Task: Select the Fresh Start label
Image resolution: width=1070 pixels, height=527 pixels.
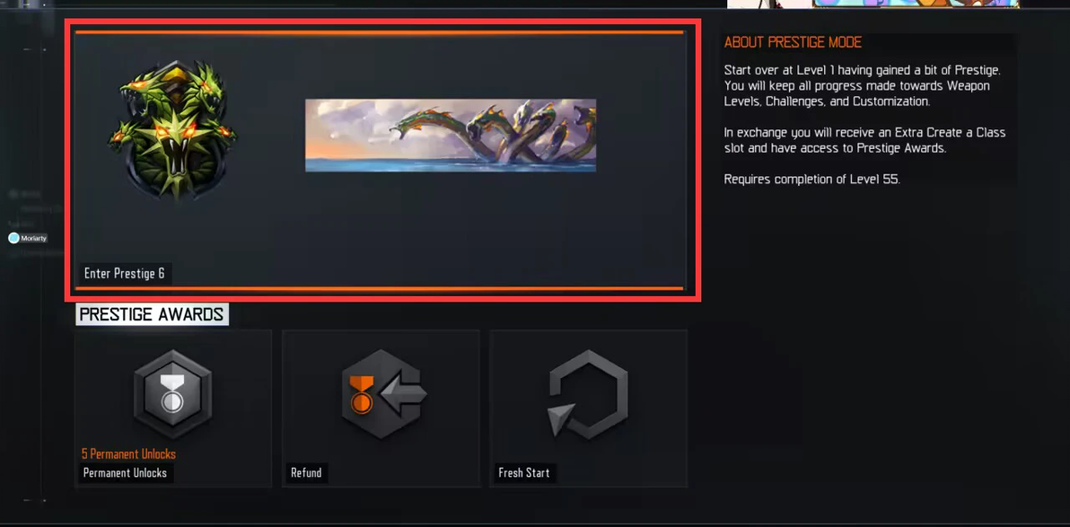Action: tap(524, 472)
